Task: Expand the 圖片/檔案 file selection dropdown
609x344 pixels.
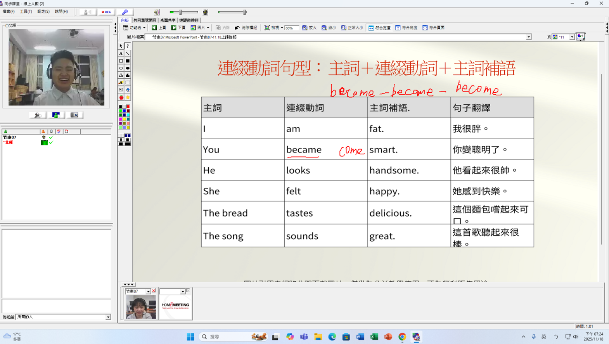Action: coord(528,37)
